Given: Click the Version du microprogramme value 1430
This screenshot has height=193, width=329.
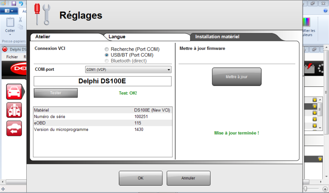Looking at the screenshot, I should [x=139, y=129].
